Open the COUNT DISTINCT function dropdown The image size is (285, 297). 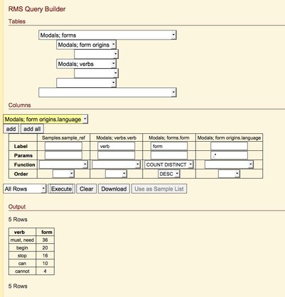point(169,164)
